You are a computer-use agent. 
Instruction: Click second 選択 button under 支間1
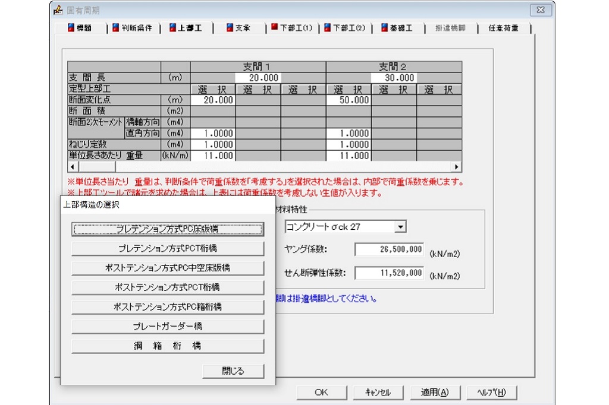pos(258,89)
